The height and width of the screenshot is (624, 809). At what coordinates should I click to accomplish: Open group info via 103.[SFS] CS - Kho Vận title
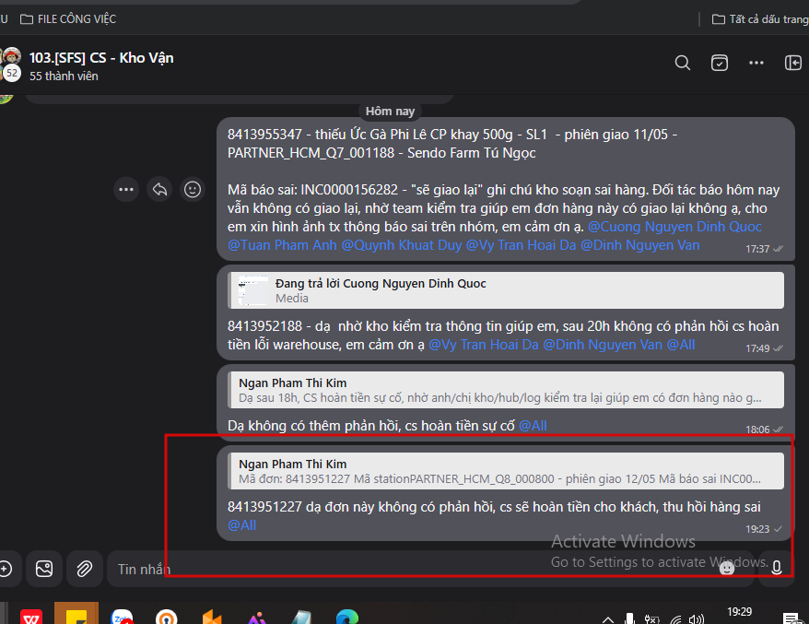tap(101, 58)
